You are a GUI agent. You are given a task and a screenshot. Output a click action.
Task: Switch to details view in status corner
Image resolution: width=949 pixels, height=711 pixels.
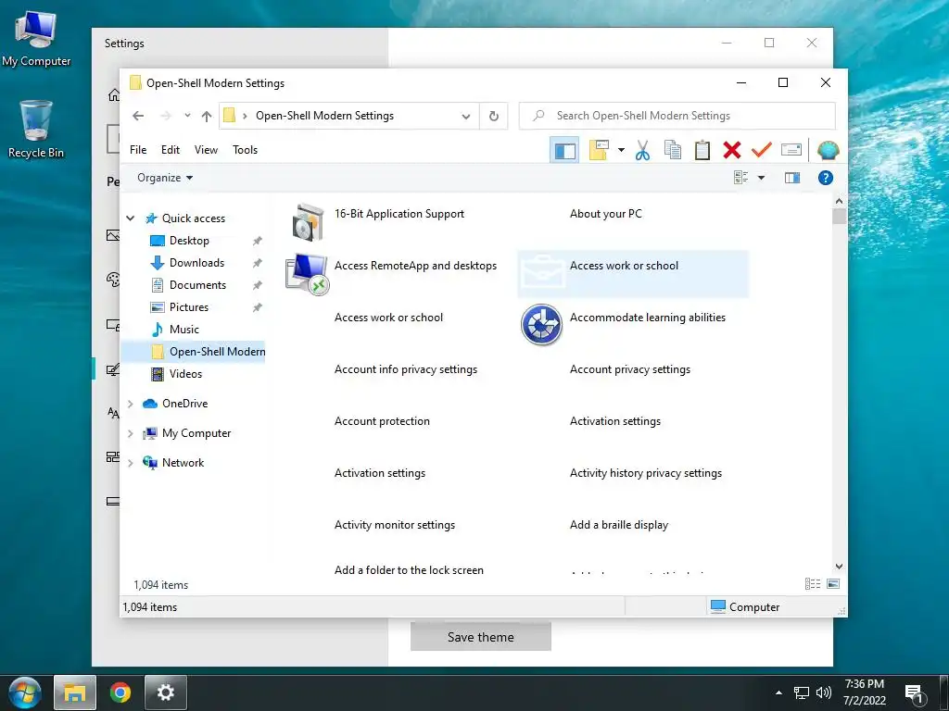813,584
